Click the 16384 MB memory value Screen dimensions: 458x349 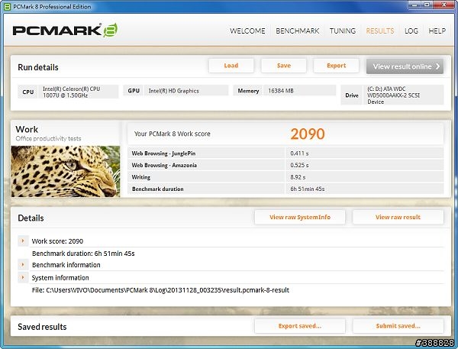pos(281,91)
